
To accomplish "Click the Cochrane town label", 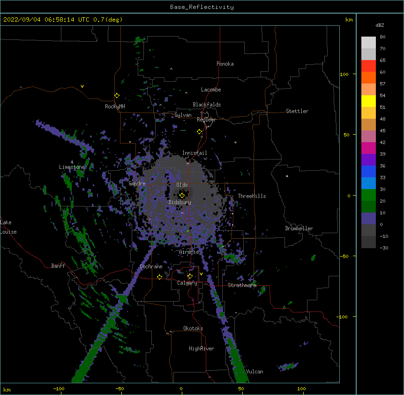I will [151, 266].
